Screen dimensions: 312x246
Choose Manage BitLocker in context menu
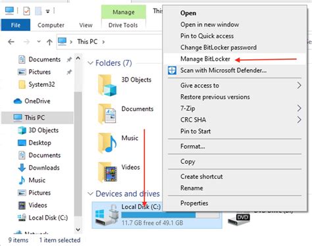235,59
